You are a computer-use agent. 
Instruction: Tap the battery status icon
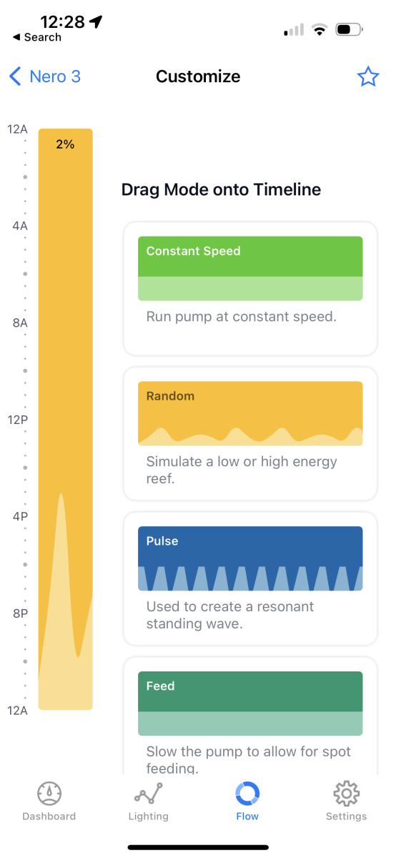[349, 30]
